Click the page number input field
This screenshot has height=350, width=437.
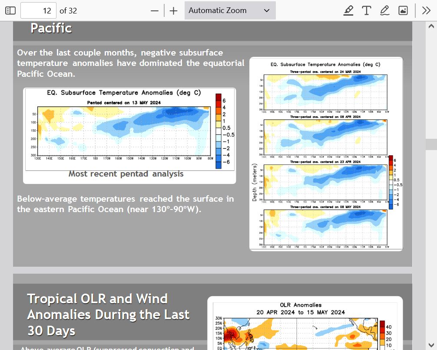click(38, 10)
